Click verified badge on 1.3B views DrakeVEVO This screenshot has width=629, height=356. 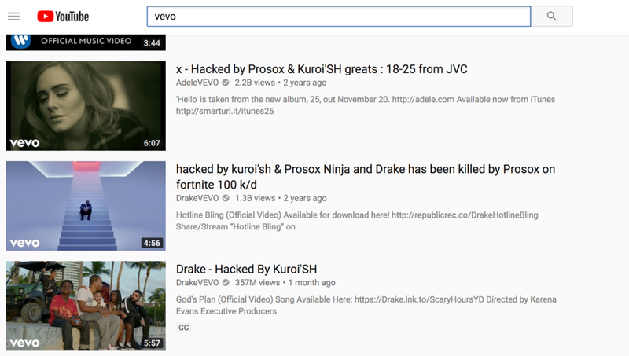pos(226,198)
